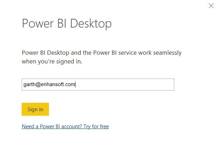Sign in with the entered email
This screenshot has width=218, height=145.
pyautogui.click(x=35, y=109)
